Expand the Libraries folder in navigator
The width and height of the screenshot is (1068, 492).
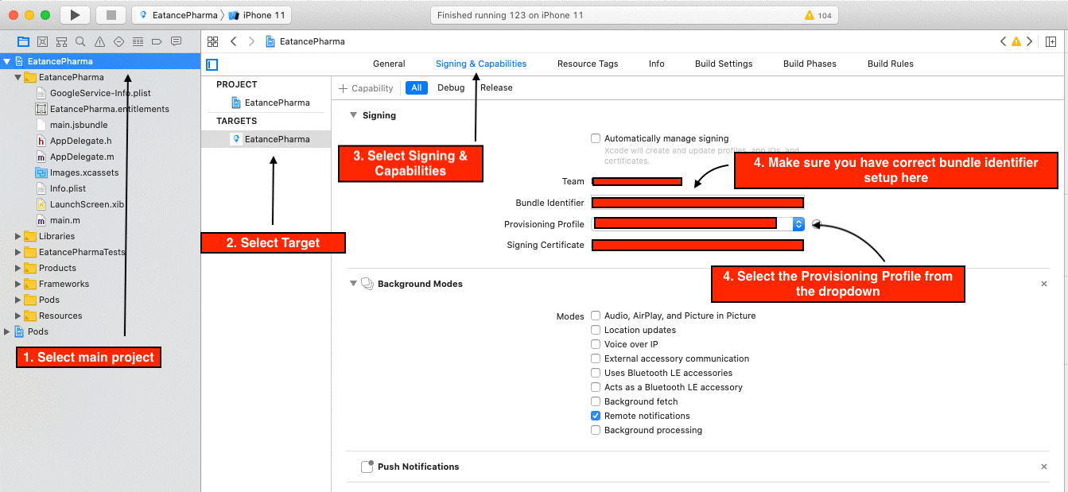pyautogui.click(x=19, y=236)
